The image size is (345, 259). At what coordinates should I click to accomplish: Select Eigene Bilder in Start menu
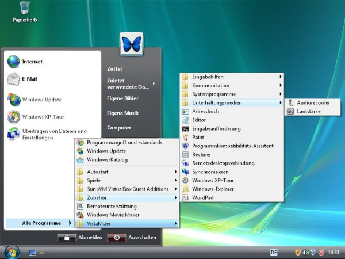tap(122, 98)
